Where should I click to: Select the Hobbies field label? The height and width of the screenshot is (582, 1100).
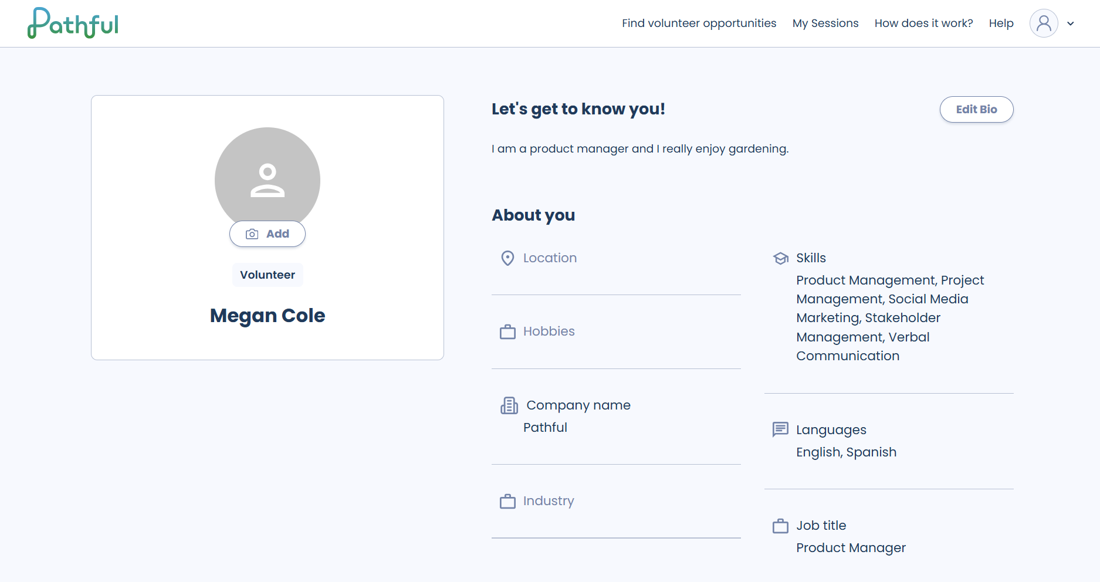point(549,331)
